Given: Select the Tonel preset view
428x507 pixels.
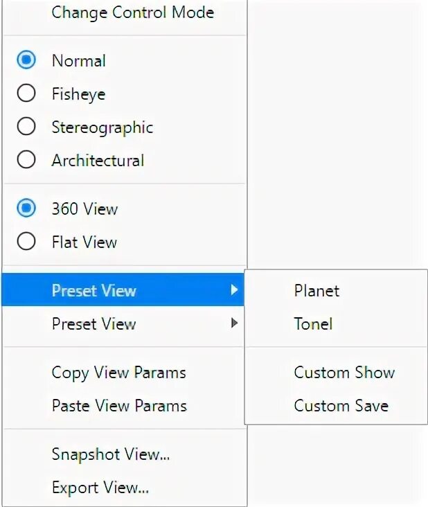Looking at the screenshot, I should (x=313, y=323).
